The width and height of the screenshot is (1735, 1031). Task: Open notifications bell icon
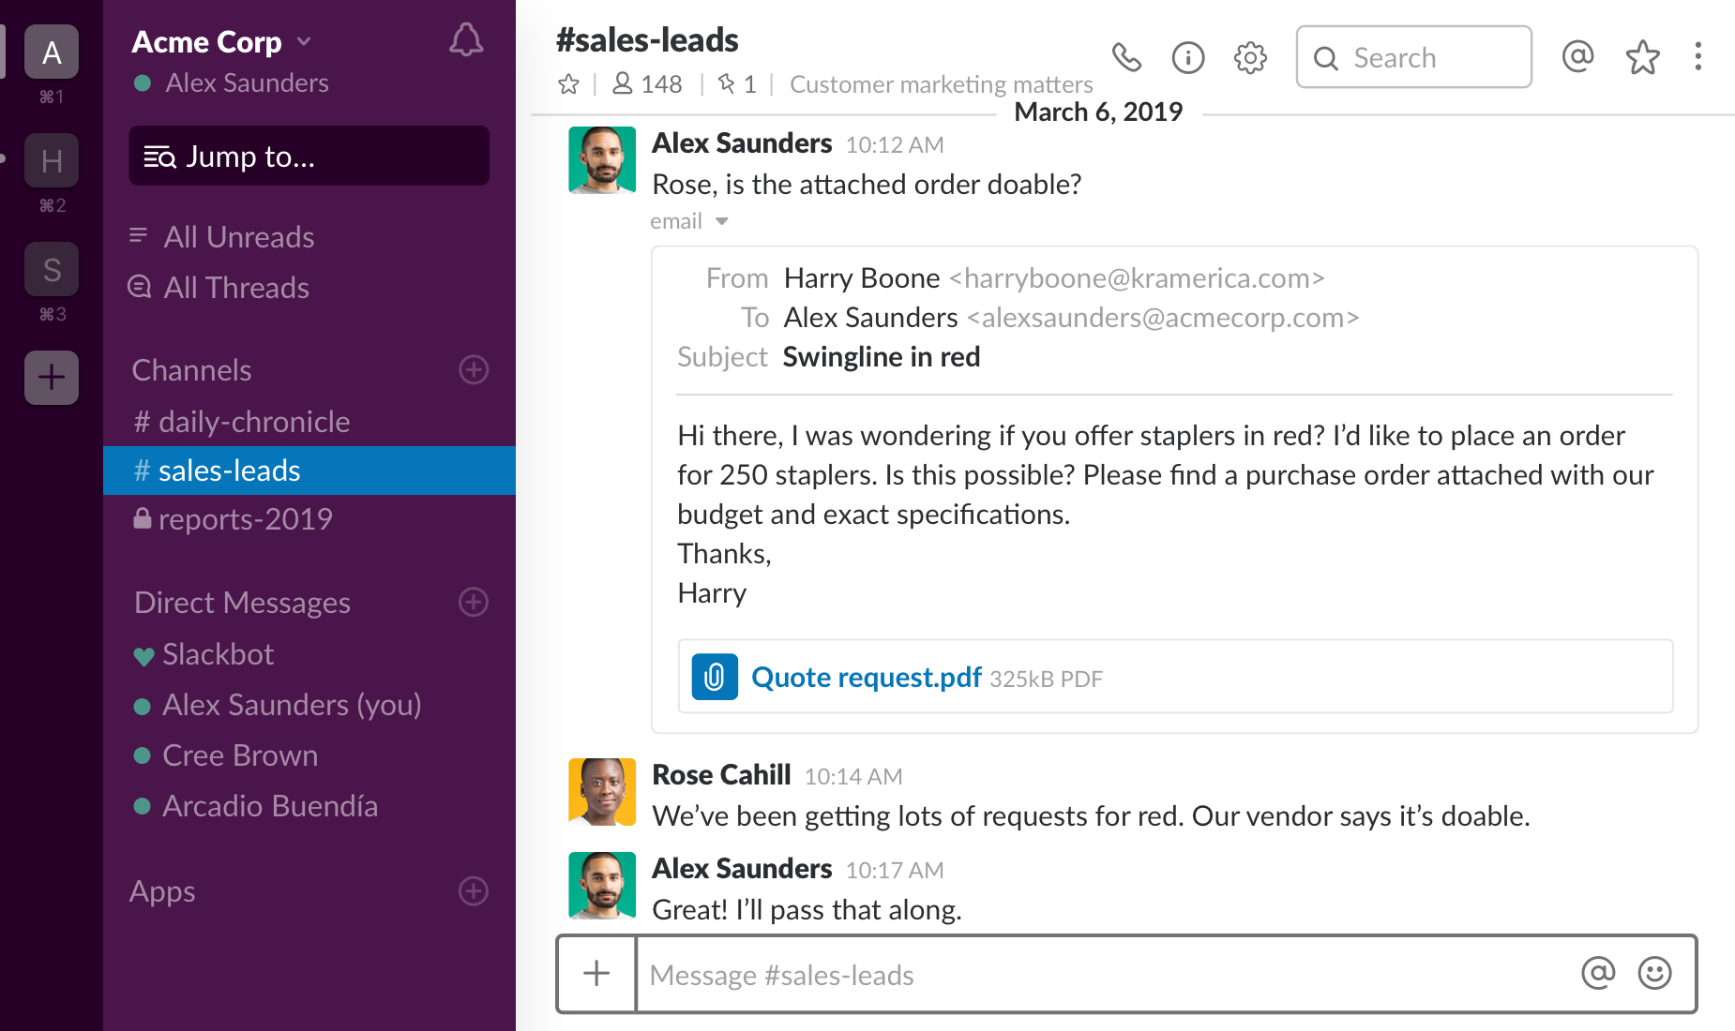point(466,40)
